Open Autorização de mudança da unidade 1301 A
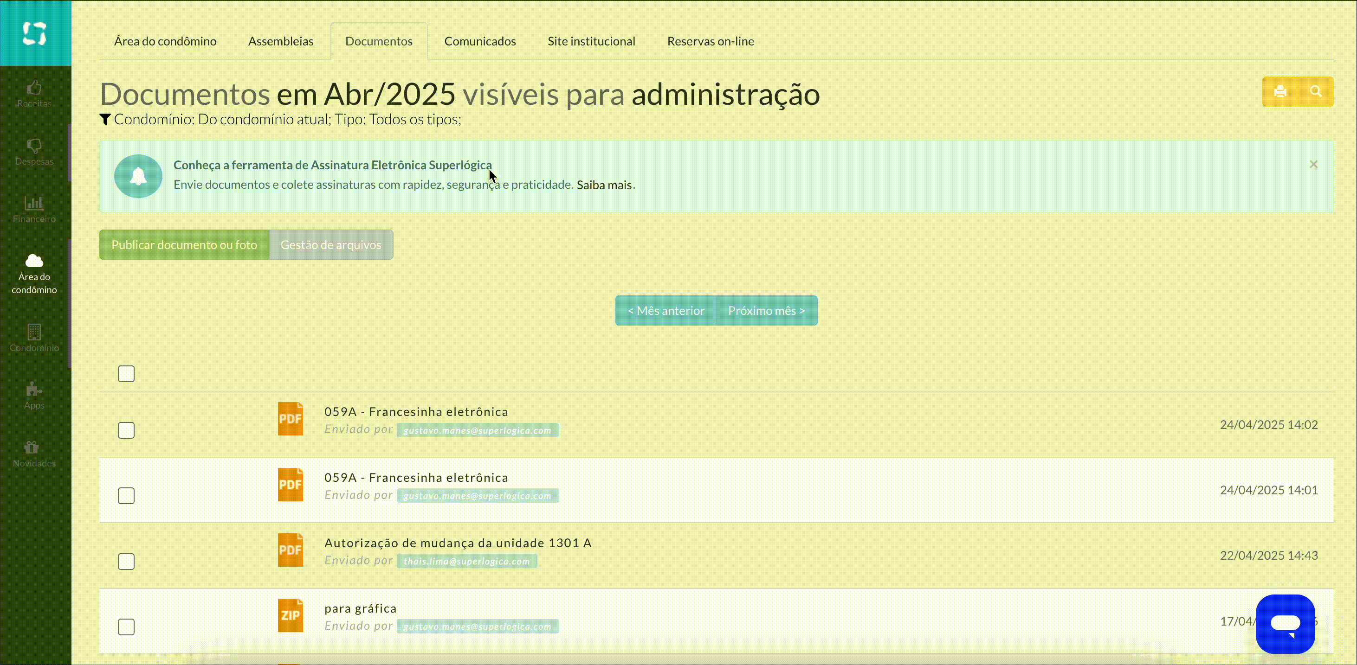 click(458, 543)
